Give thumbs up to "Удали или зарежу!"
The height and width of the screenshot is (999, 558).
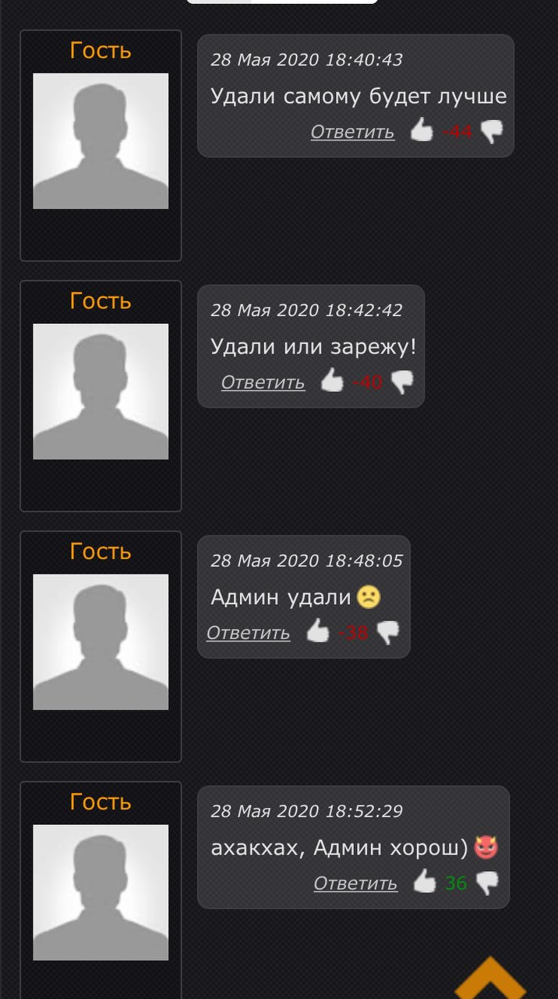point(332,381)
